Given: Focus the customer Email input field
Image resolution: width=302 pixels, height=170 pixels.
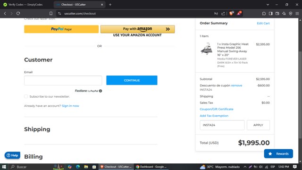Looking at the screenshot, I should coord(63,80).
